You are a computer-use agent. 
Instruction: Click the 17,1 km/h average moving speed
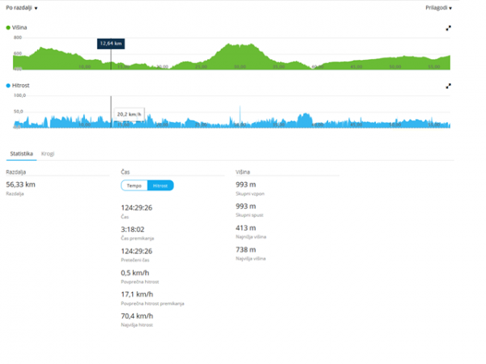136,294
